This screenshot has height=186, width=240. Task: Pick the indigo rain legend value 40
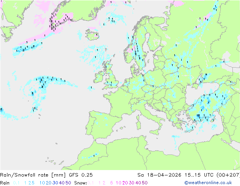(x=62, y=183)
